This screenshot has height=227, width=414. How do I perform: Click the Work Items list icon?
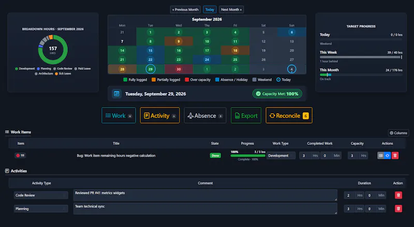point(7,132)
